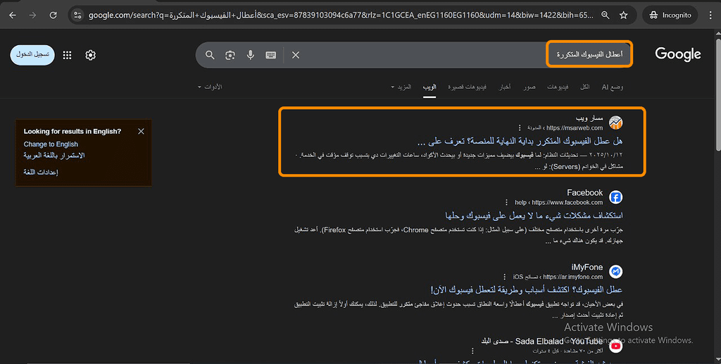721x364 pixels.
Task: Switch to الكل results tab
Action: tap(585, 87)
